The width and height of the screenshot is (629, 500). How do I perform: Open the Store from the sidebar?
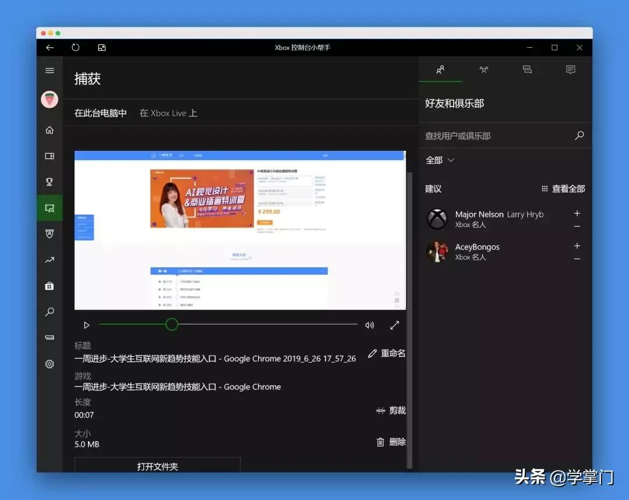tap(50, 285)
